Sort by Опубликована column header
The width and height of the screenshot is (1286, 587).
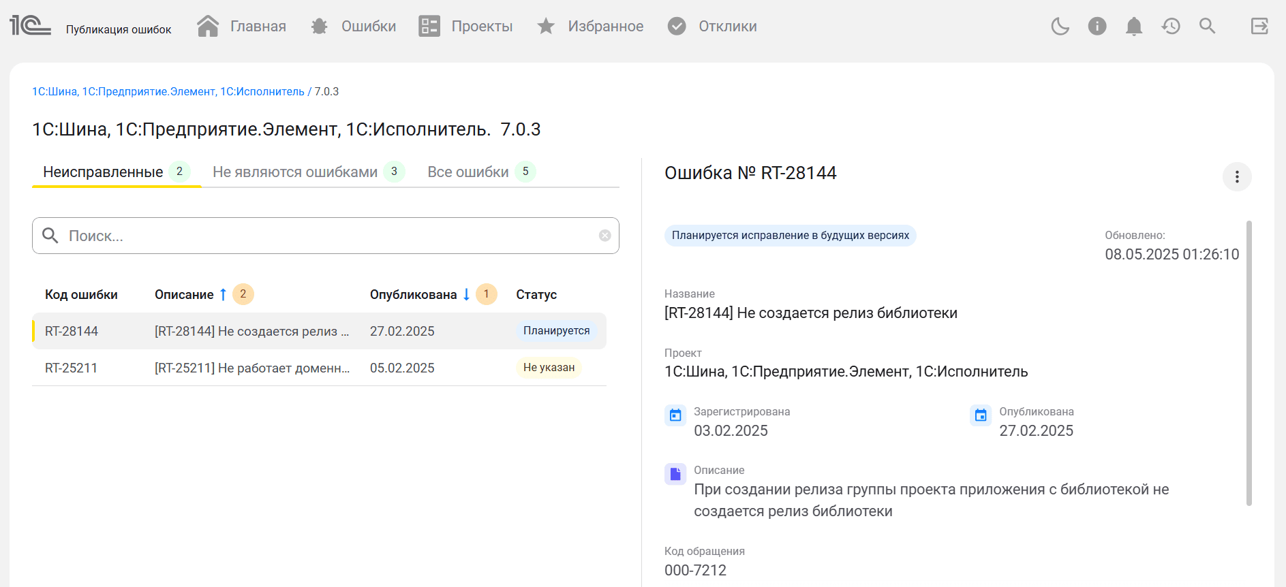[x=413, y=294]
